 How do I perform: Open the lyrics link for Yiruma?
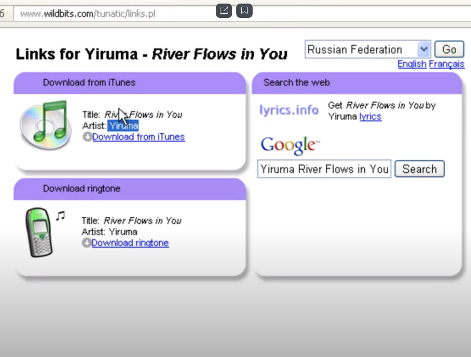pyautogui.click(x=370, y=117)
